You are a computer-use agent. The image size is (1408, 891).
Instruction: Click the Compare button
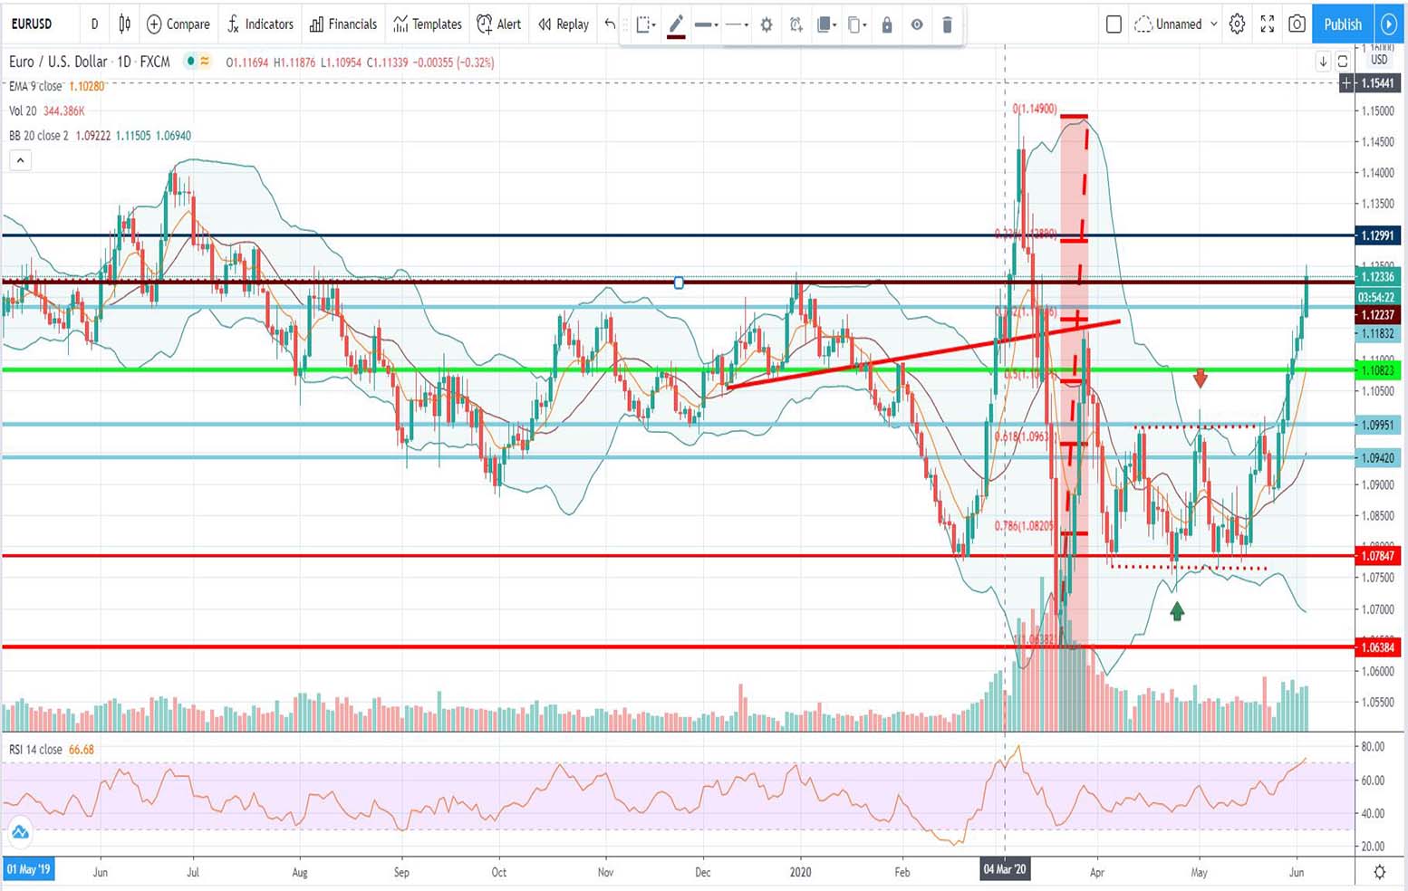[178, 24]
